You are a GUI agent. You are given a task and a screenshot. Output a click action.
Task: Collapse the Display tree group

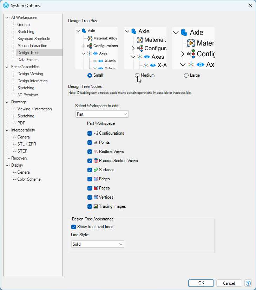pos(7,165)
